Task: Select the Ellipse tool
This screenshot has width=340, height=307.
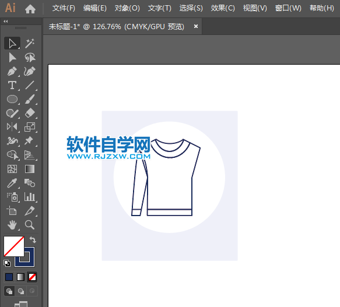Action: [12, 99]
